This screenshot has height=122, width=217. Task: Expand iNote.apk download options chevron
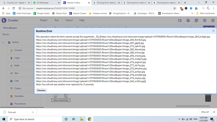[33, 112]
